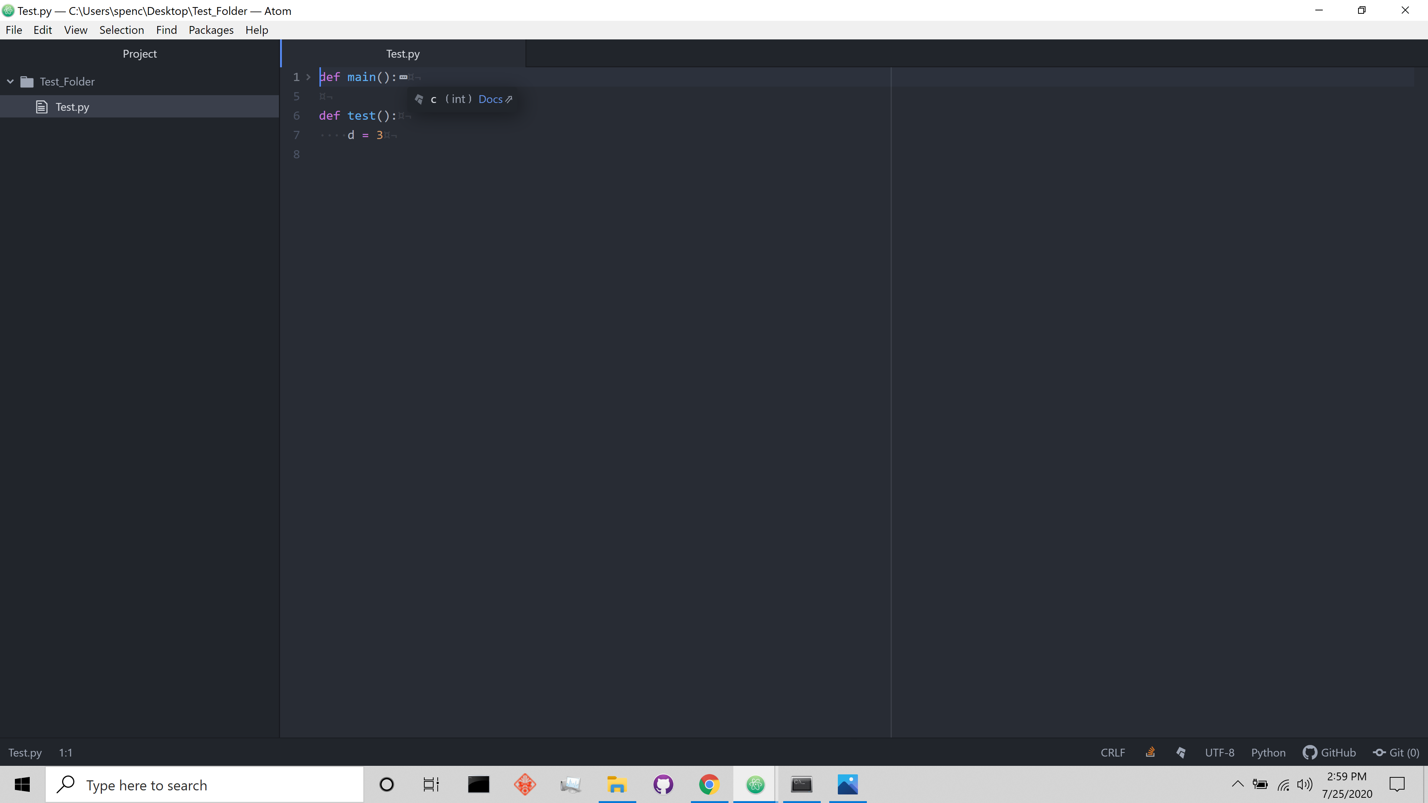Open the Selection menu
Image resolution: width=1428 pixels, height=803 pixels.
121,30
